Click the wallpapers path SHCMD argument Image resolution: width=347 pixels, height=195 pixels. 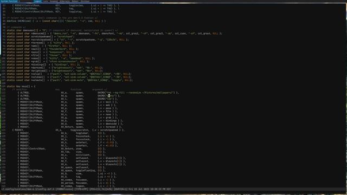[138, 93]
